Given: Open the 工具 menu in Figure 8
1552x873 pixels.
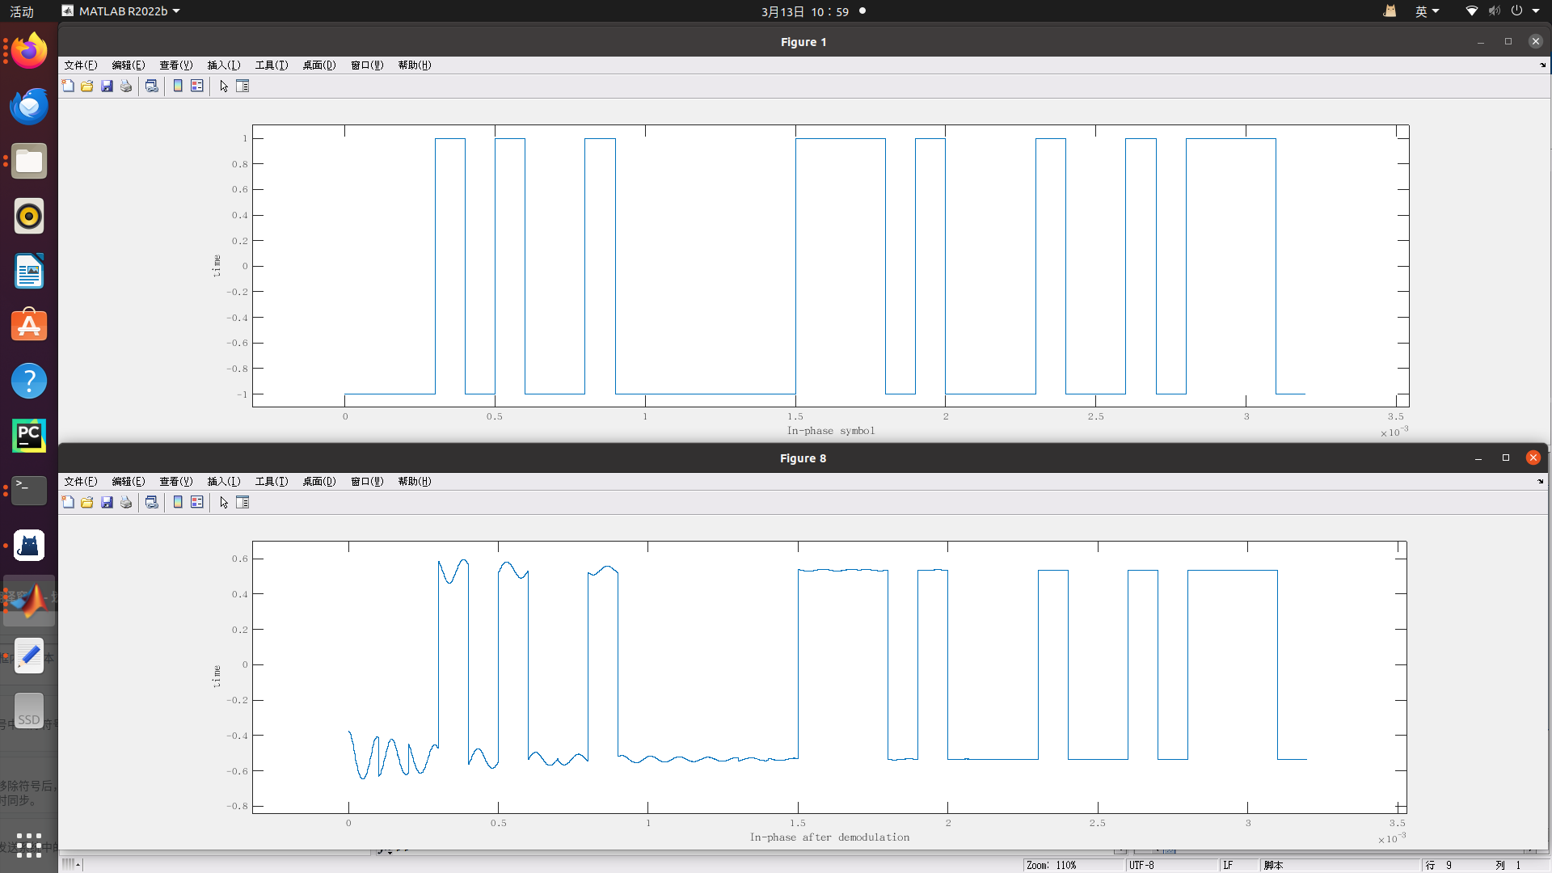Looking at the screenshot, I should tap(270, 481).
